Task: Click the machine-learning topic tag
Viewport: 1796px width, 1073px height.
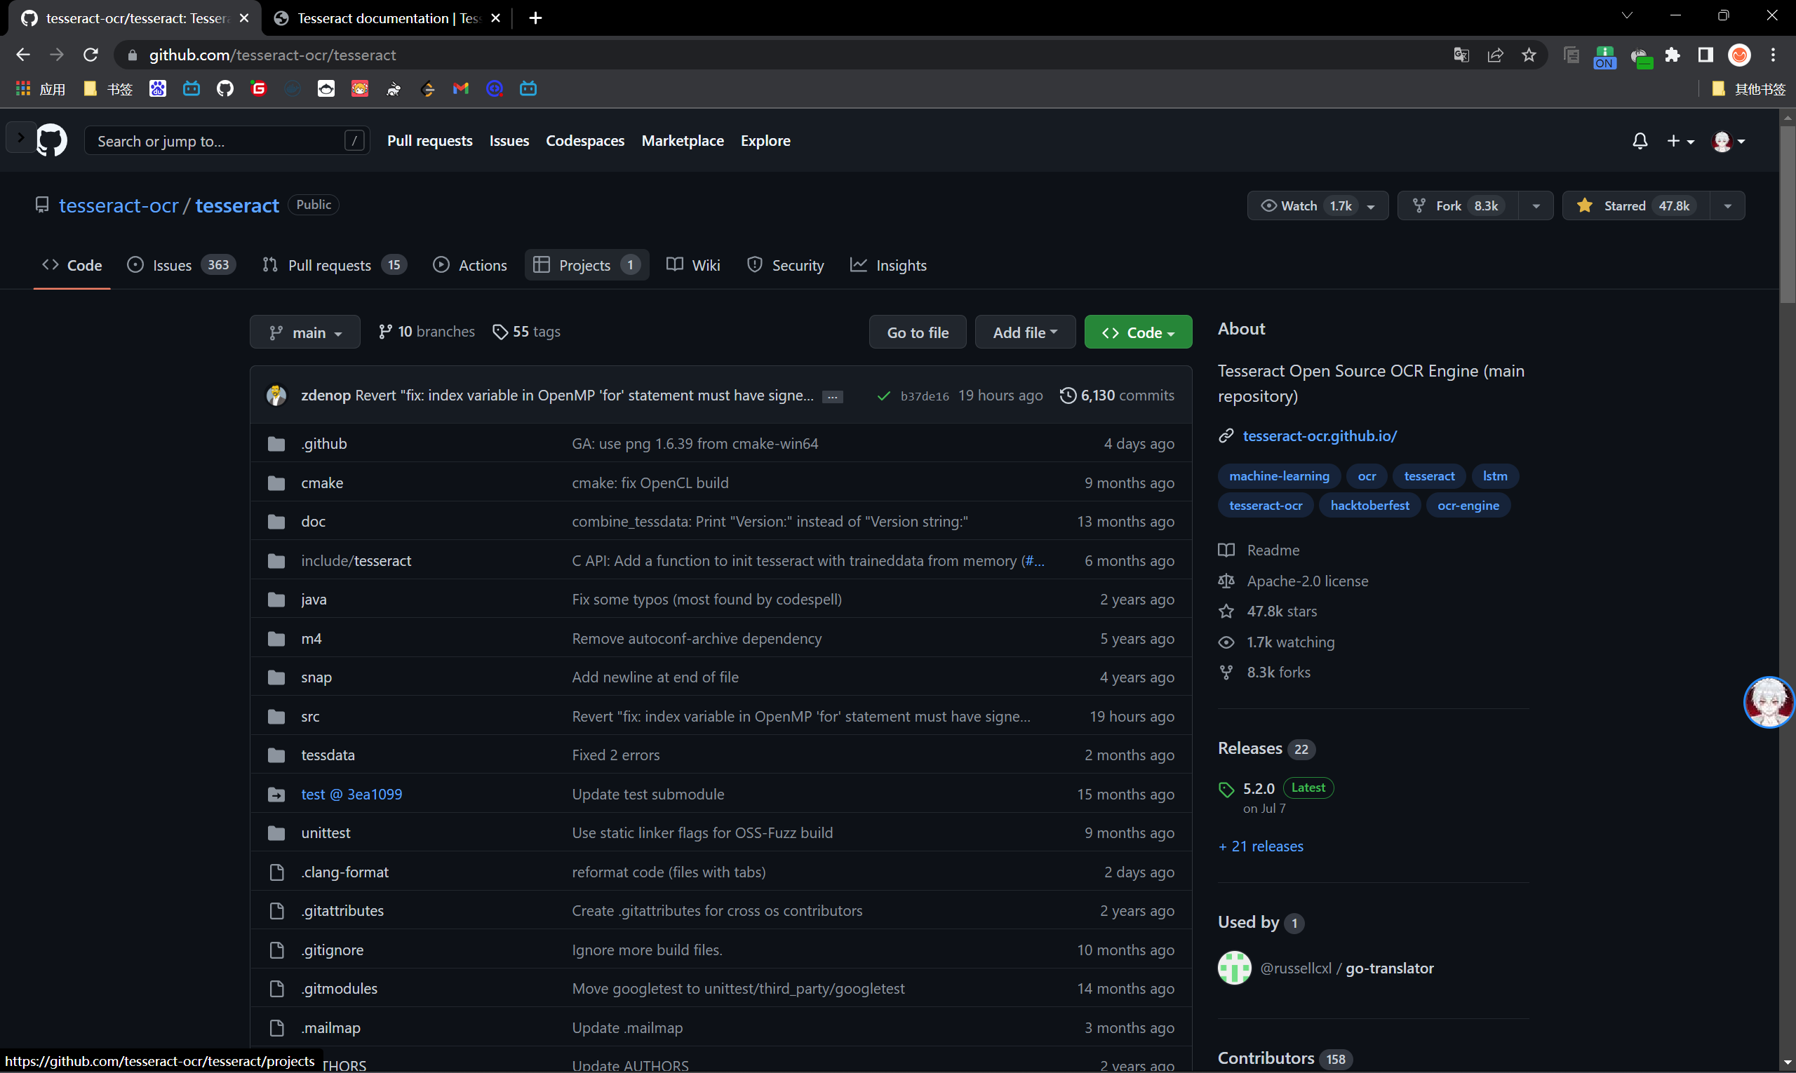Action: 1279,476
